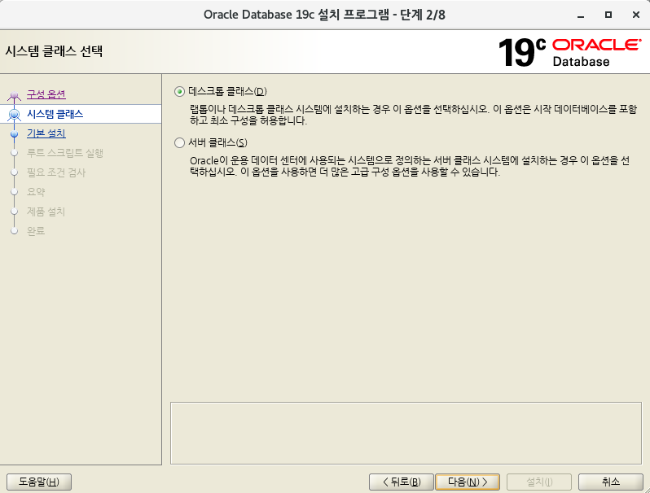Click the 필요 조건 검사 step text
The image size is (650, 493).
[x=56, y=172]
